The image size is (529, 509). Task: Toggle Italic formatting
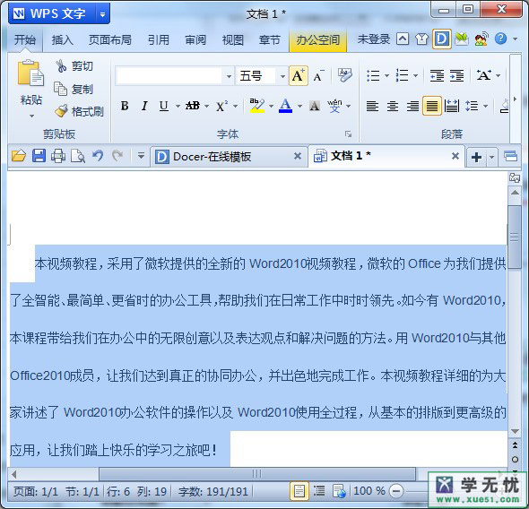point(144,106)
